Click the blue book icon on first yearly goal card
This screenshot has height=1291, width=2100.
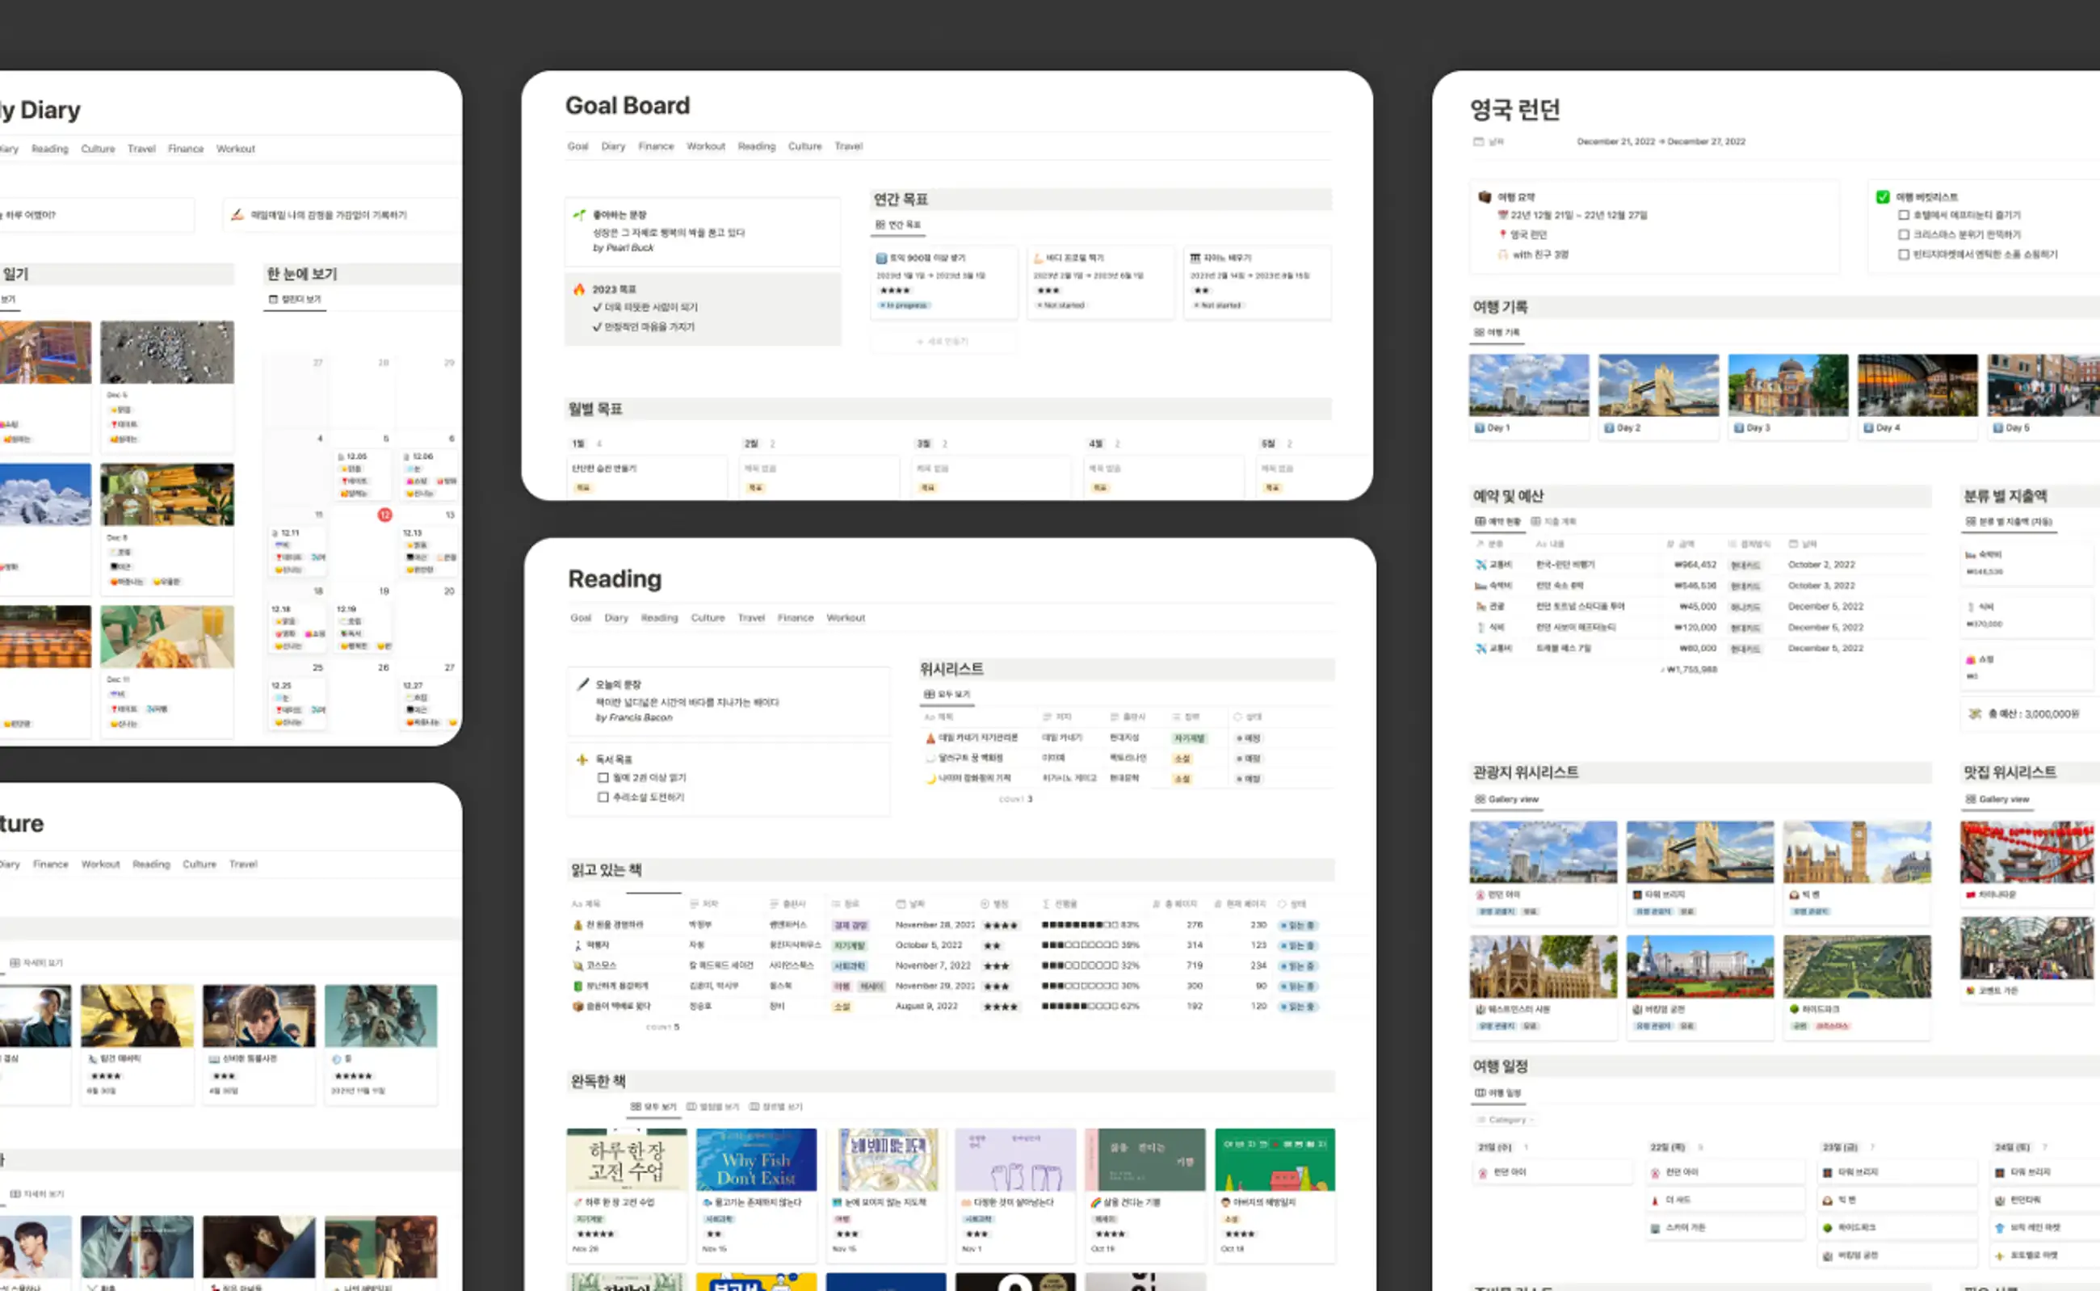[881, 258]
